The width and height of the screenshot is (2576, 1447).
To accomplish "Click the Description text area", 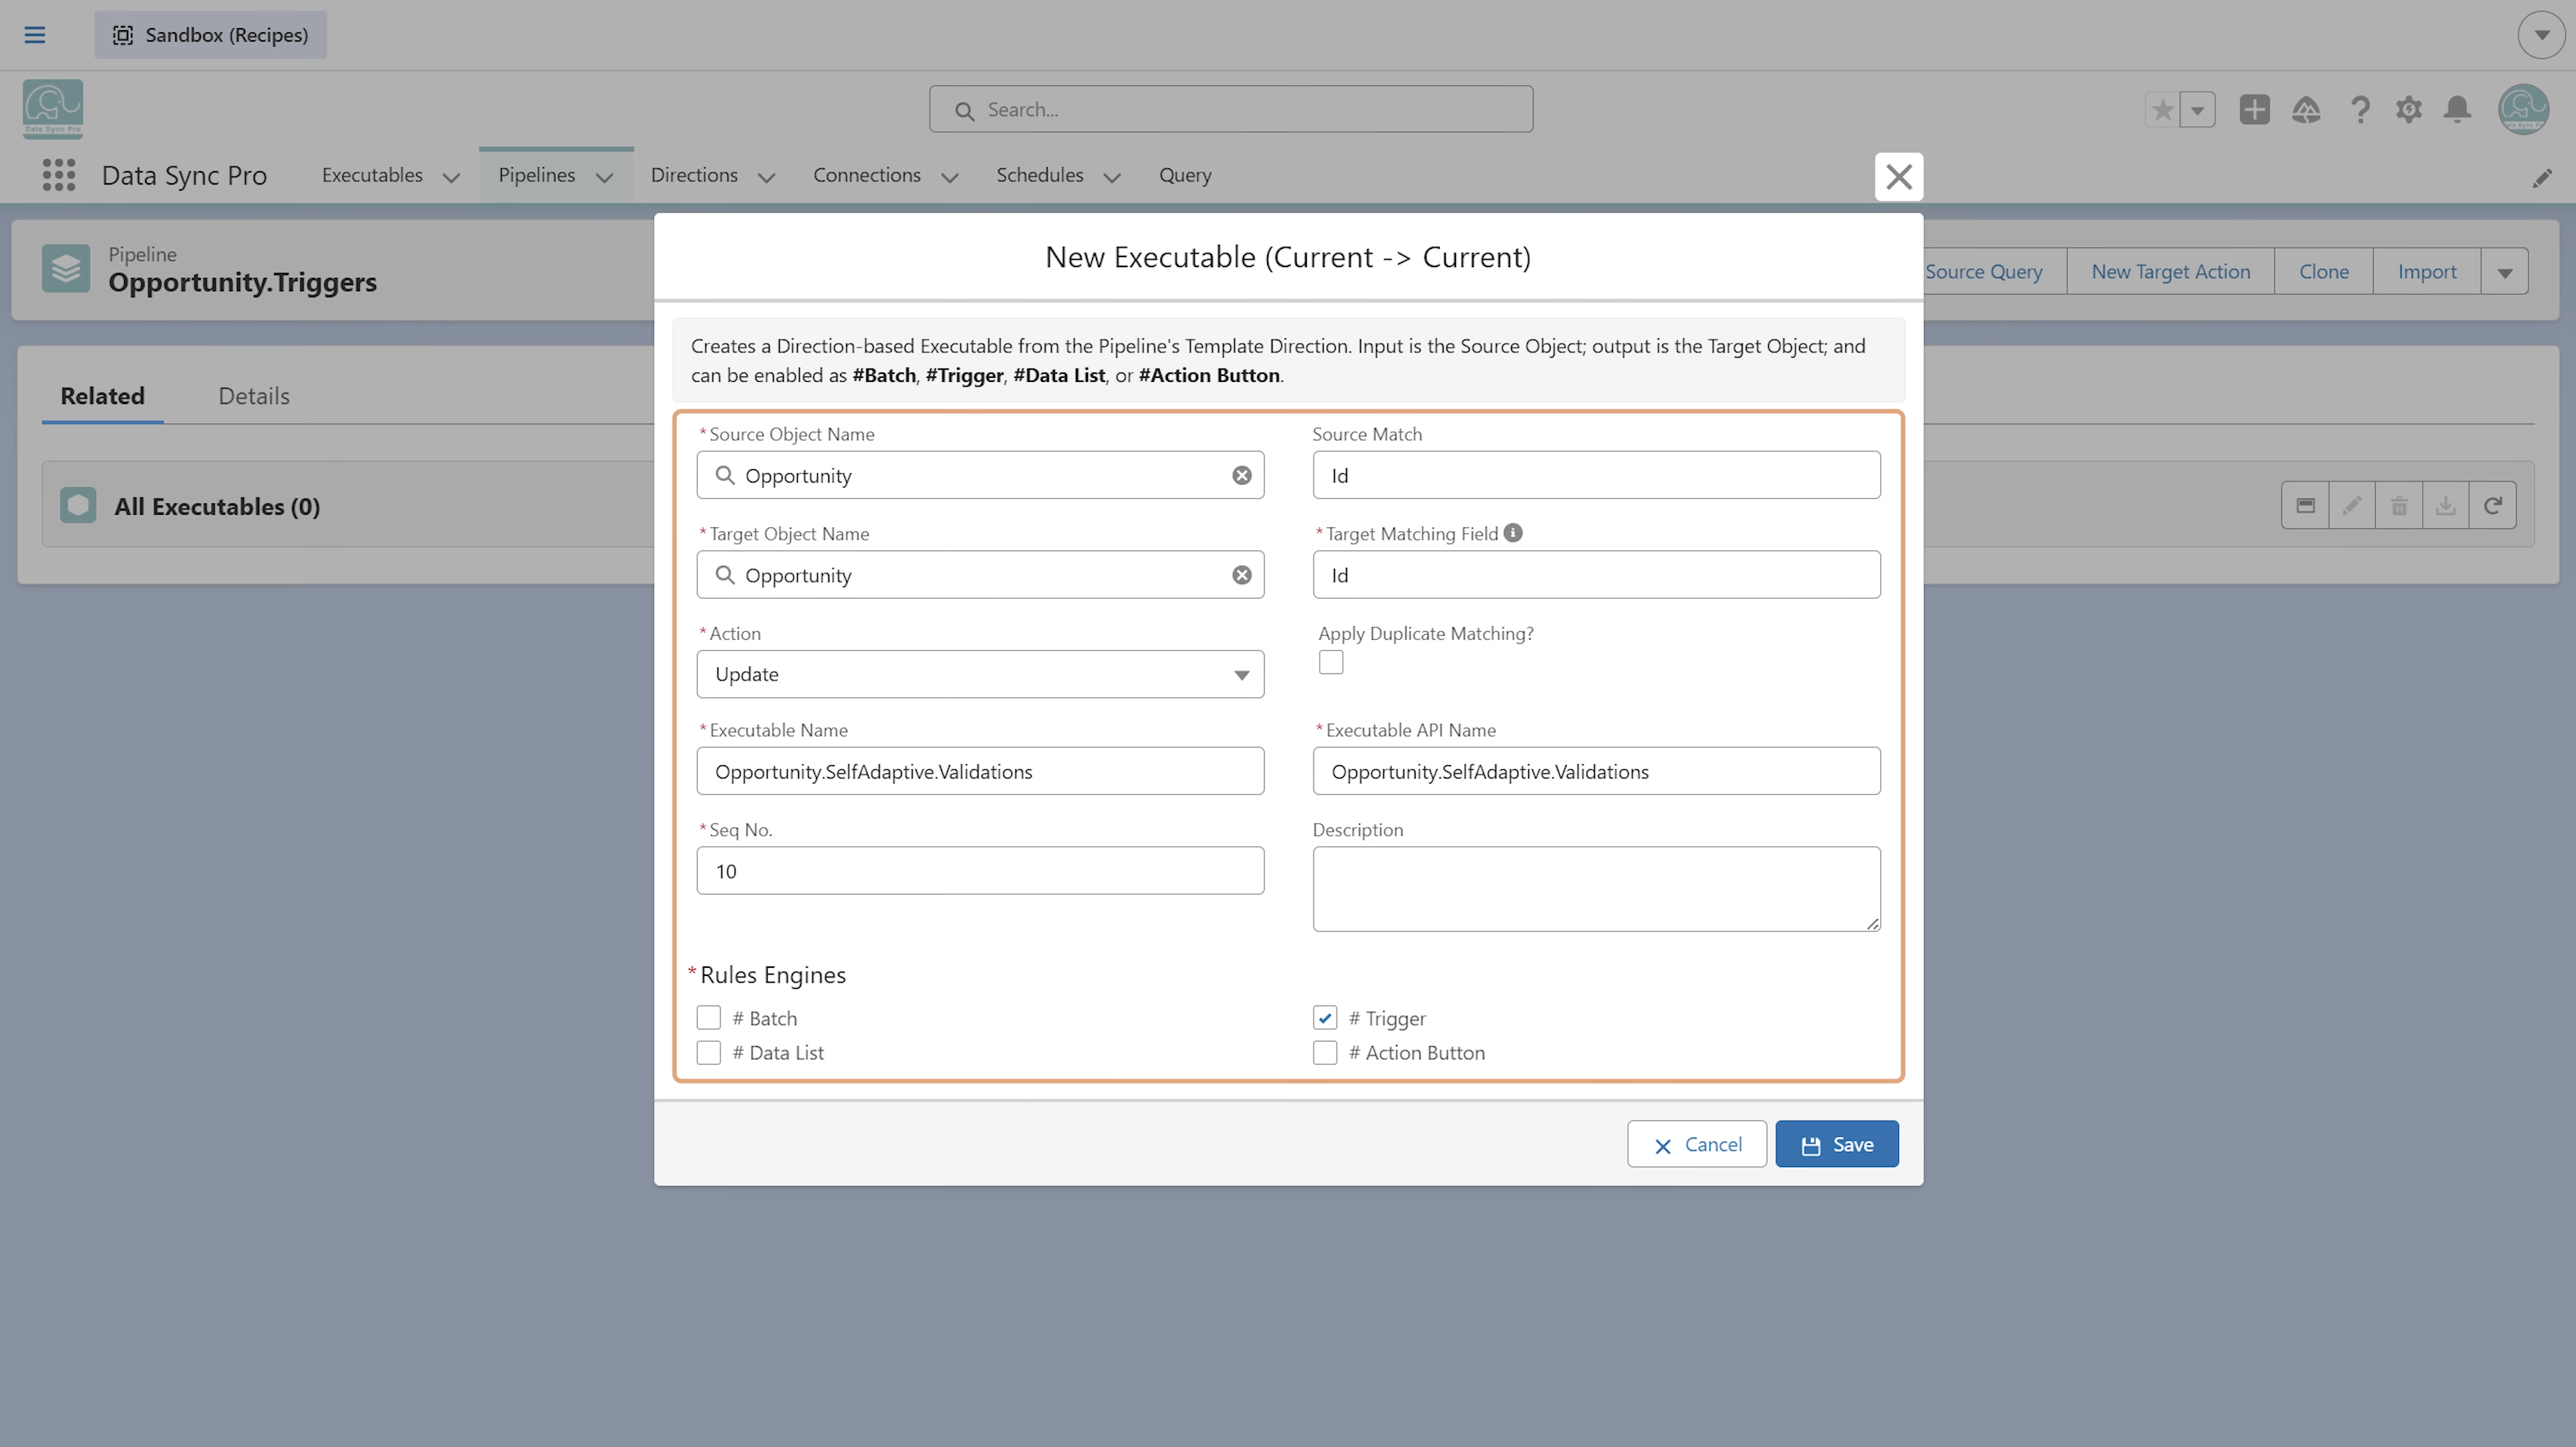I will [1596, 889].
